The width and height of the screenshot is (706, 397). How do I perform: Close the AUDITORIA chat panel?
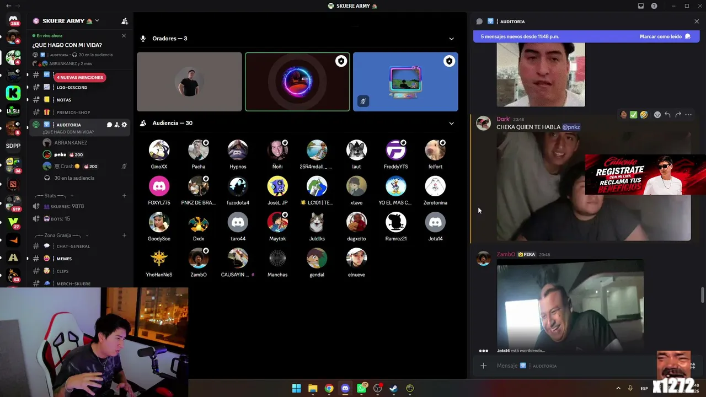tap(697, 22)
